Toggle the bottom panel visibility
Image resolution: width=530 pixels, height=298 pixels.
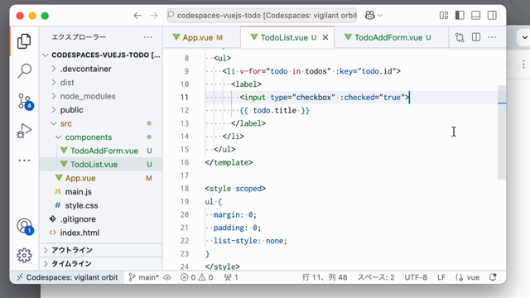pyautogui.click(x=475, y=15)
